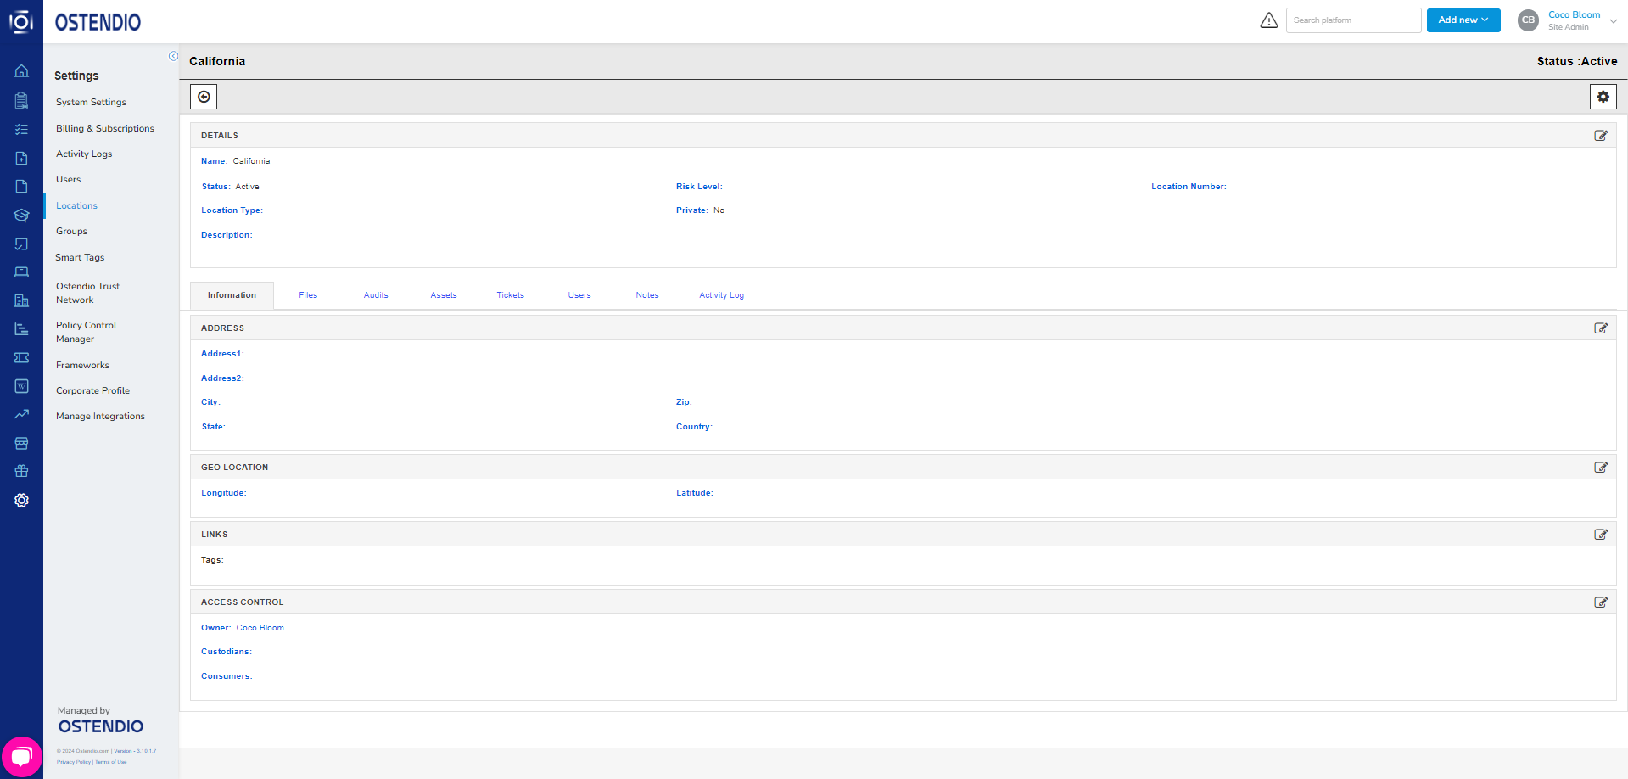Open the gear icon above the Details panel
The height and width of the screenshot is (779, 1628).
(1603, 96)
